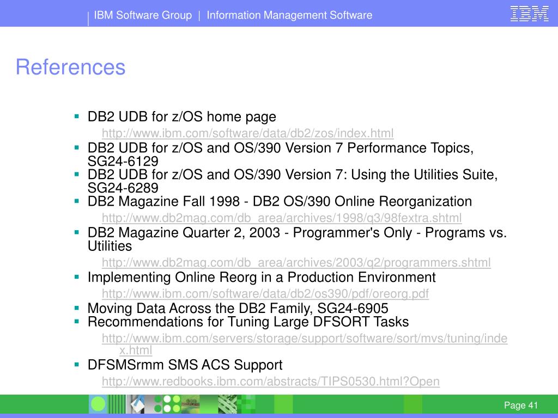The height and width of the screenshot is (418, 558).
Task: Open the programmers.shtml DB2 Magazine link
Action: pyautogui.click(x=296, y=263)
